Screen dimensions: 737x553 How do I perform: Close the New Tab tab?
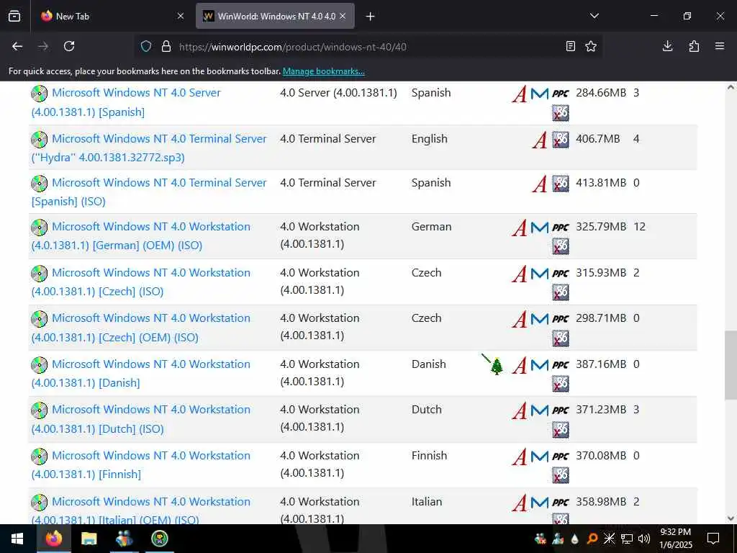(181, 17)
